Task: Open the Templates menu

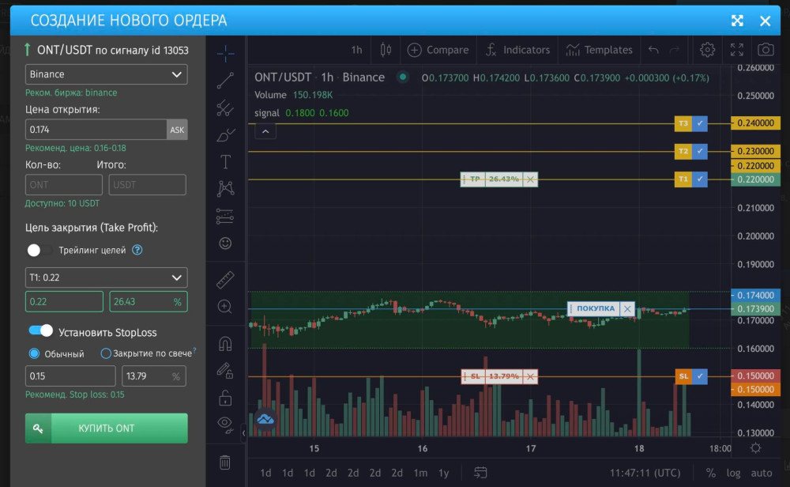Action: click(x=599, y=50)
